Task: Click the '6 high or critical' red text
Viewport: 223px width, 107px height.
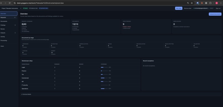Action: [x=127, y=27]
